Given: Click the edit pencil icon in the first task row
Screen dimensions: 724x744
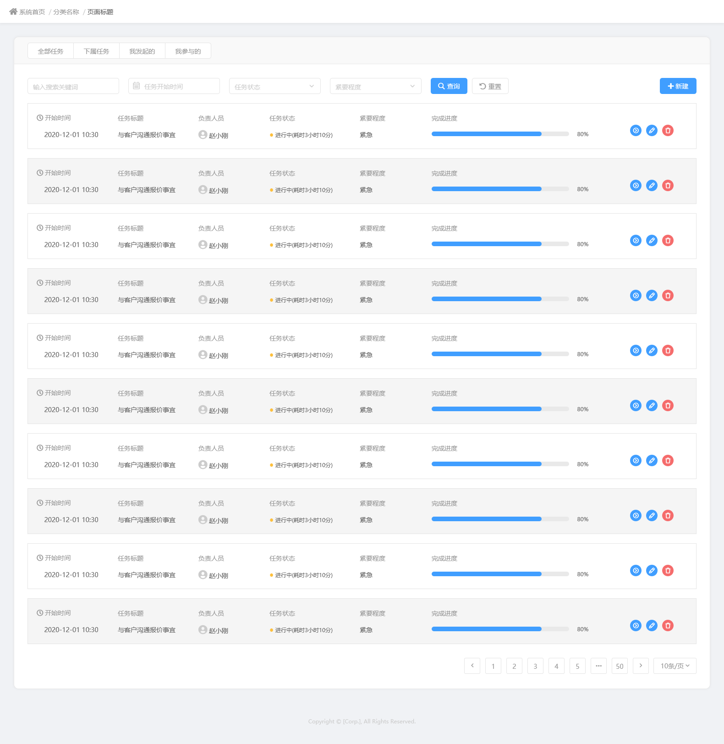Looking at the screenshot, I should (x=652, y=131).
